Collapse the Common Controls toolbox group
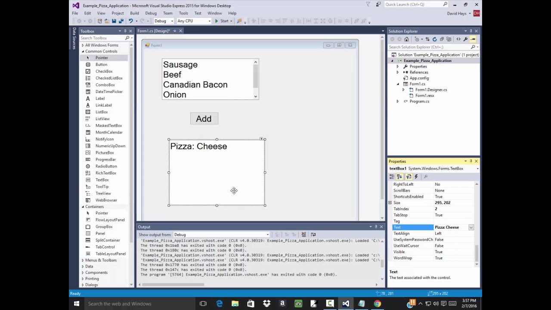 pos(83,51)
